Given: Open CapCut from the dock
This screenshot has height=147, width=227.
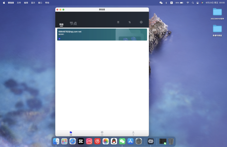Looking at the screenshot, I should pos(81,141).
